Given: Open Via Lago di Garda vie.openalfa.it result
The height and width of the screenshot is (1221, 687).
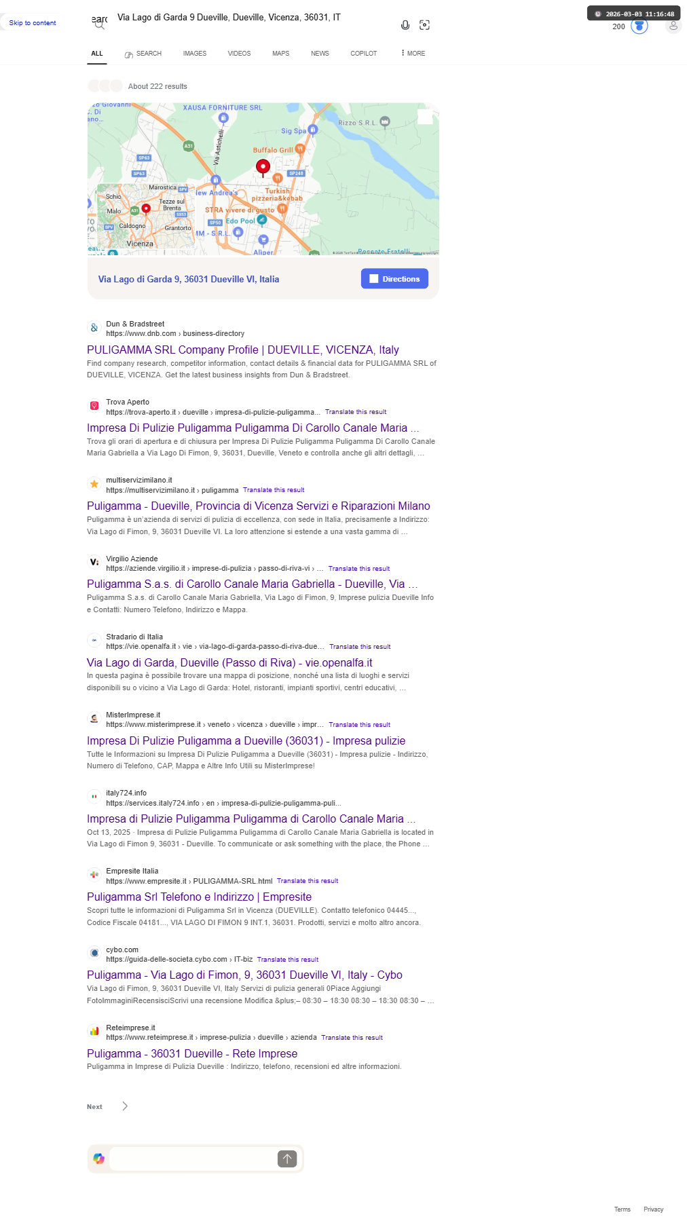Looking at the screenshot, I should click(x=229, y=662).
